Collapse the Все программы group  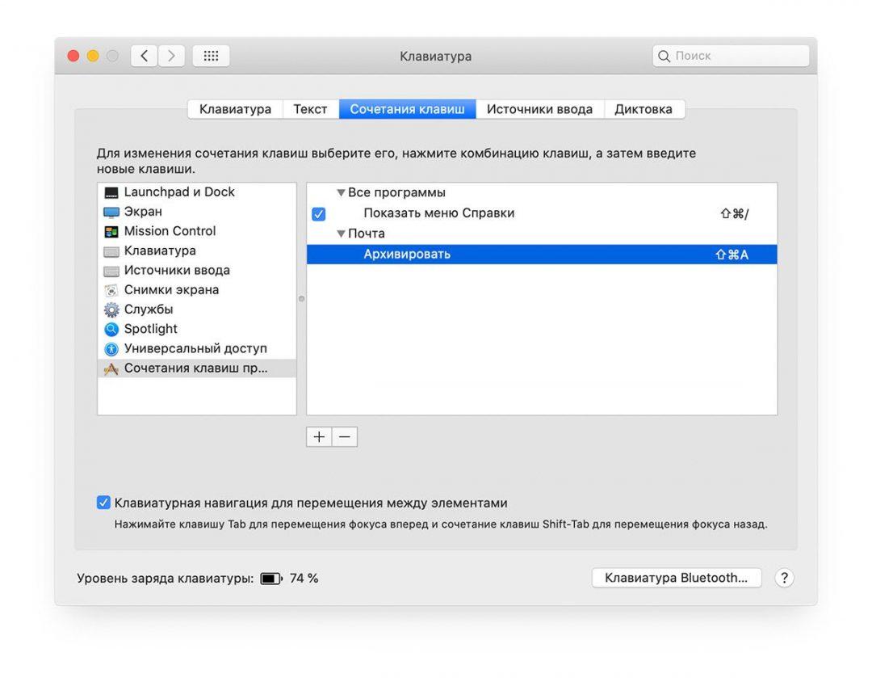341,193
